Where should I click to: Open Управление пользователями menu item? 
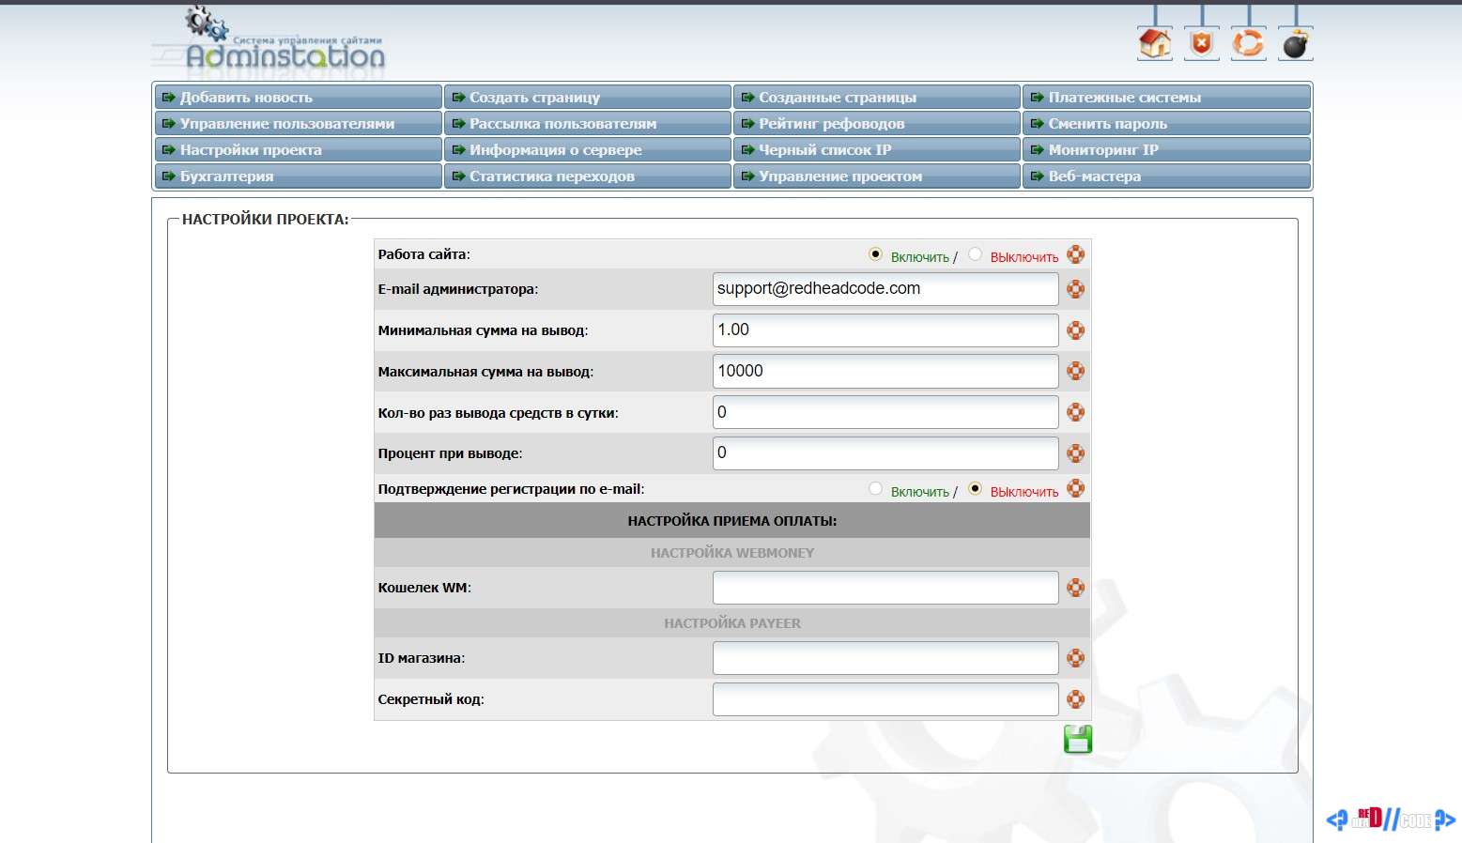coord(298,123)
